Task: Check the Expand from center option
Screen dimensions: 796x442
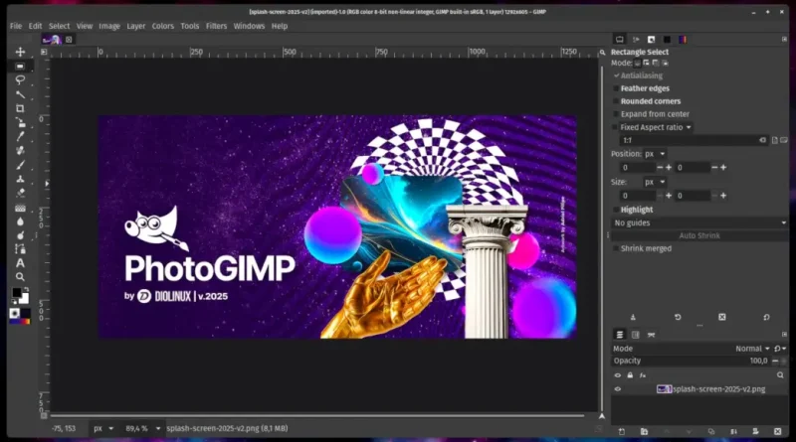Action: click(x=616, y=114)
